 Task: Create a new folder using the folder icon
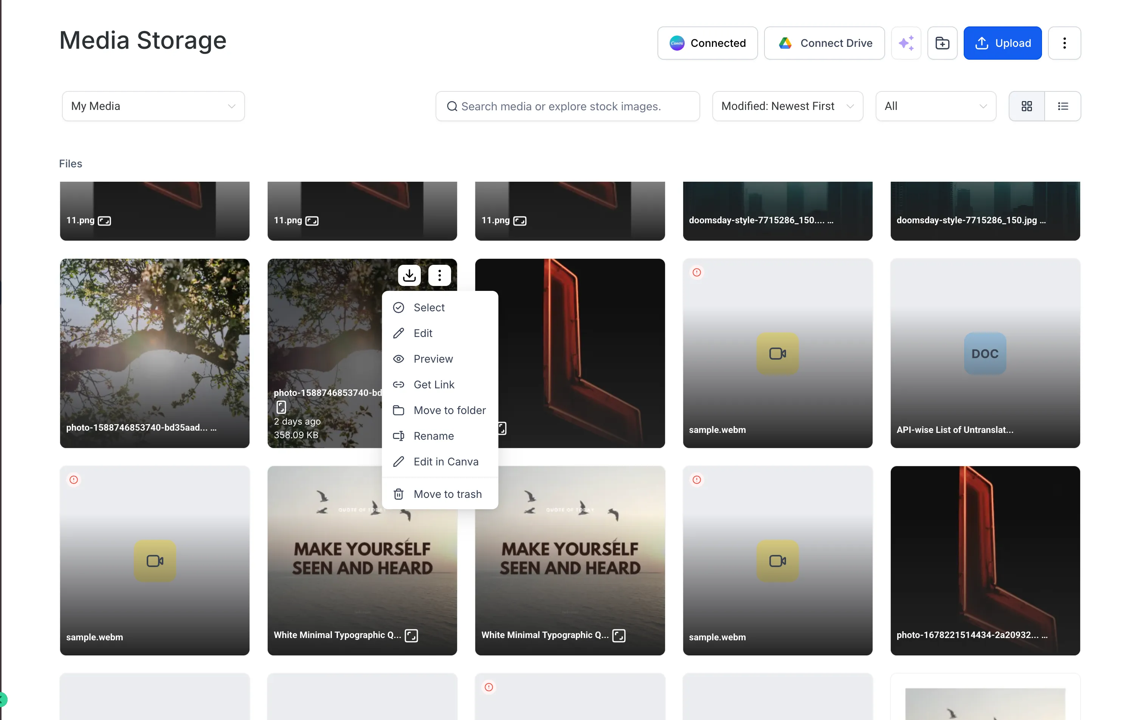click(x=942, y=43)
